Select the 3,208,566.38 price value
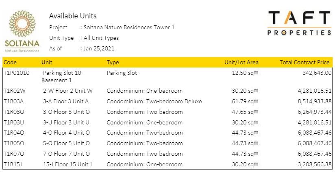This screenshot has width=335, height=172. tap(312, 164)
